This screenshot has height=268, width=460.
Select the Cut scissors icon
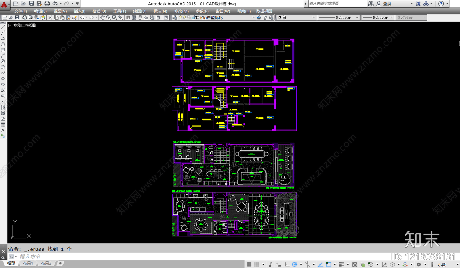coord(50,18)
